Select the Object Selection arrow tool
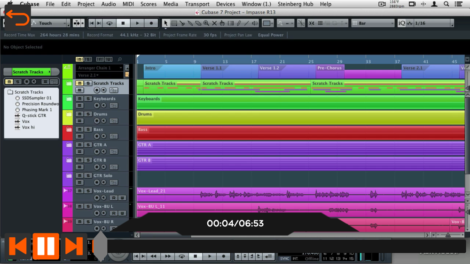 pyautogui.click(x=165, y=23)
